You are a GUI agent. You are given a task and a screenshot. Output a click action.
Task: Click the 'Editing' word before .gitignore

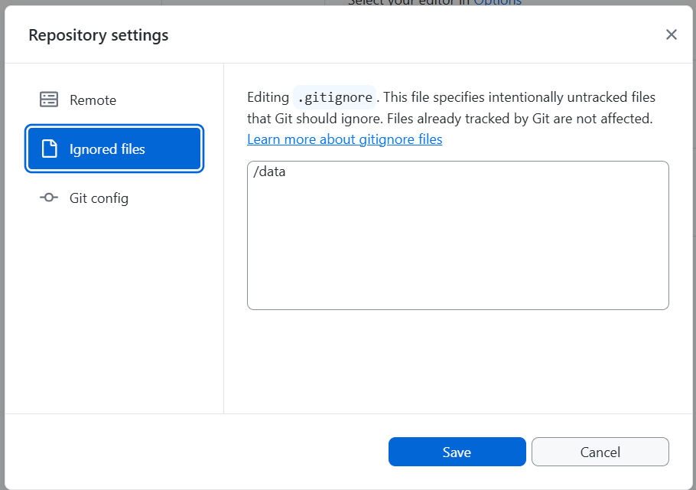(268, 97)
